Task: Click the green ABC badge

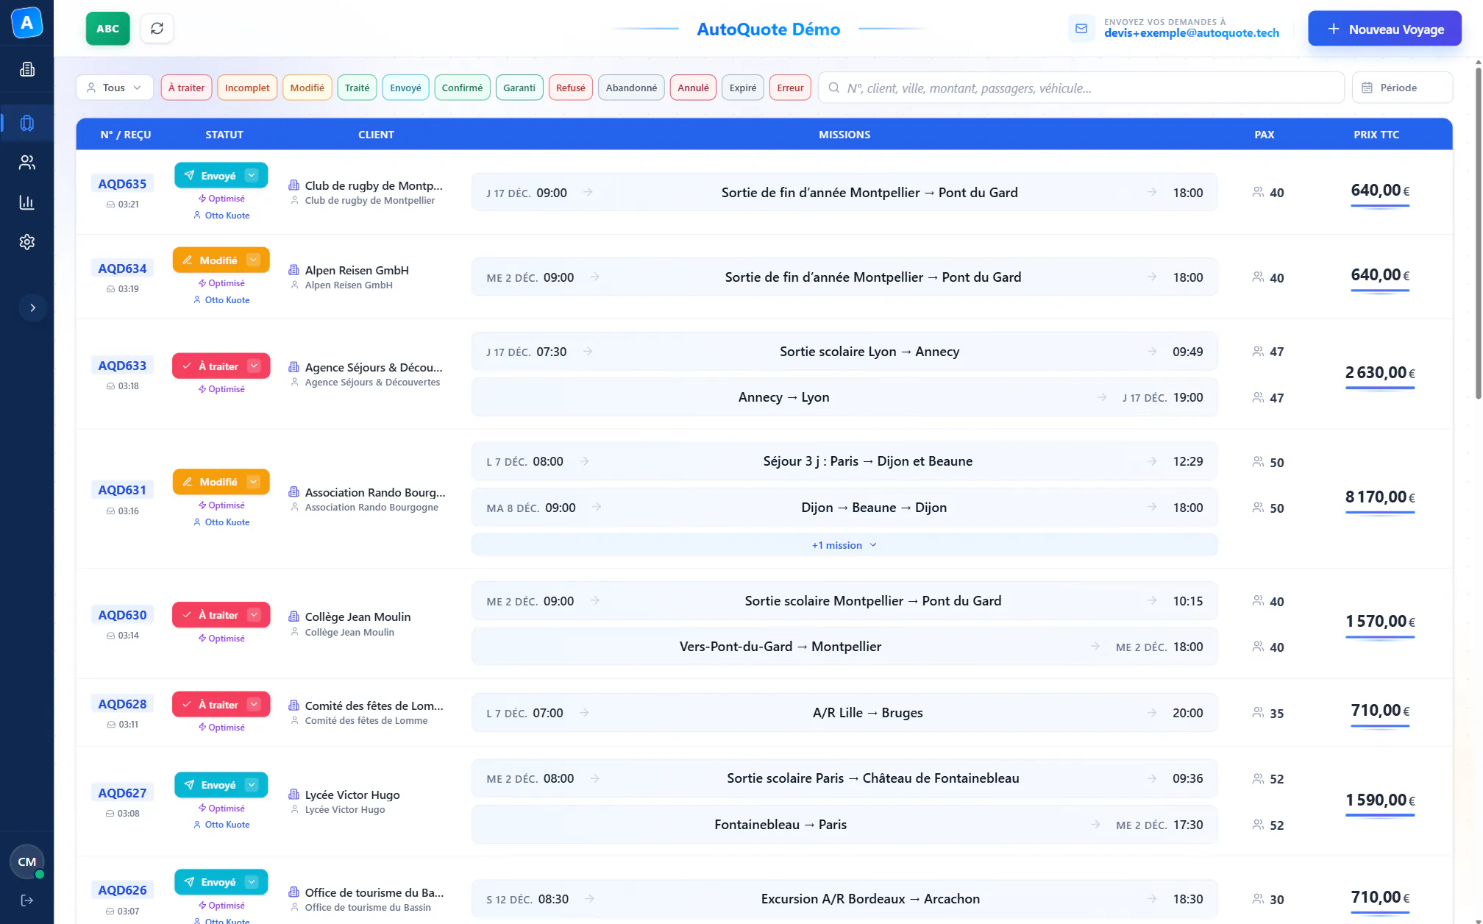Action: click(x=107, y=29)
